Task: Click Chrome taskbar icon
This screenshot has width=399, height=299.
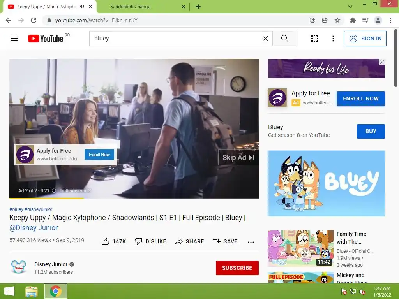Action: pos(55,291)
